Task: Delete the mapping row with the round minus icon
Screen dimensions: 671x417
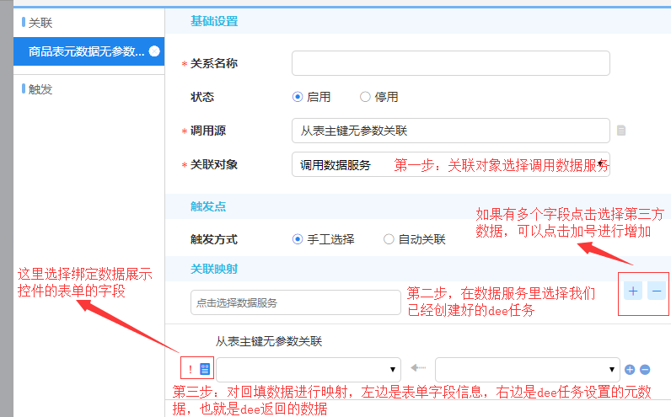Action: point(645,370)
